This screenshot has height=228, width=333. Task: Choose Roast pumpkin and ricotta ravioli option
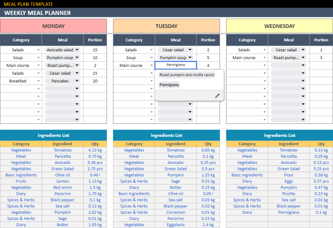coord(187,75)
